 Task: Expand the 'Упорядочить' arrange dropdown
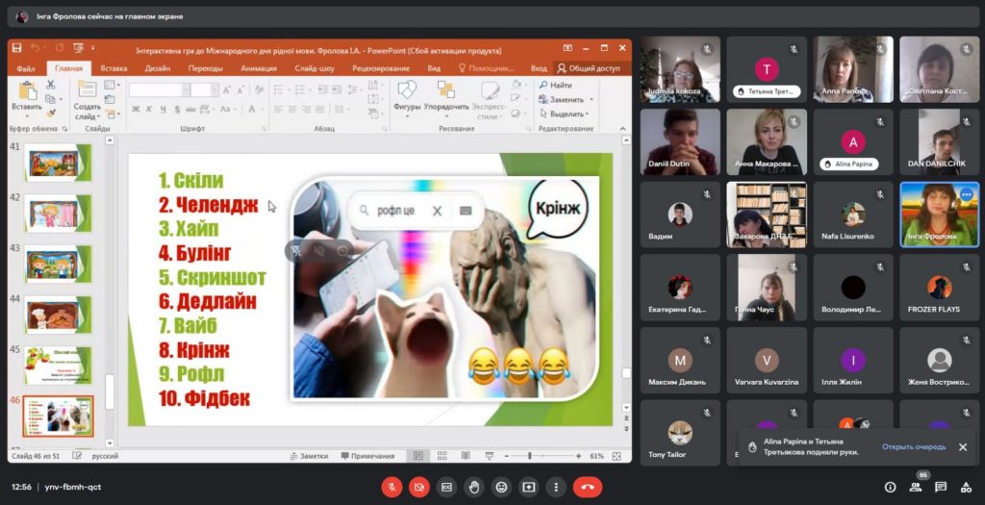coord(445,107)
